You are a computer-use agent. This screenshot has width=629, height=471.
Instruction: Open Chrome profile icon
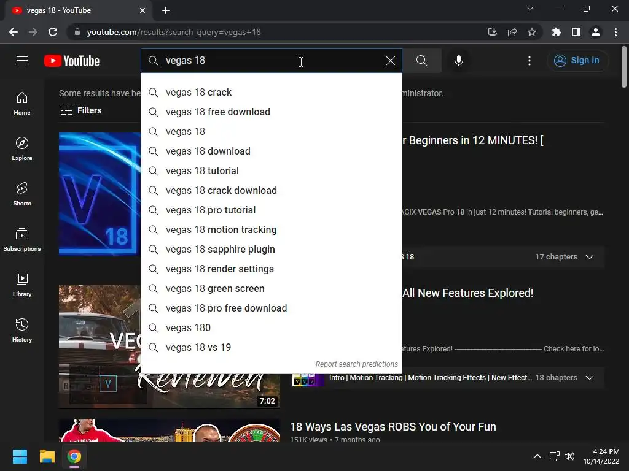click(596, 32)
